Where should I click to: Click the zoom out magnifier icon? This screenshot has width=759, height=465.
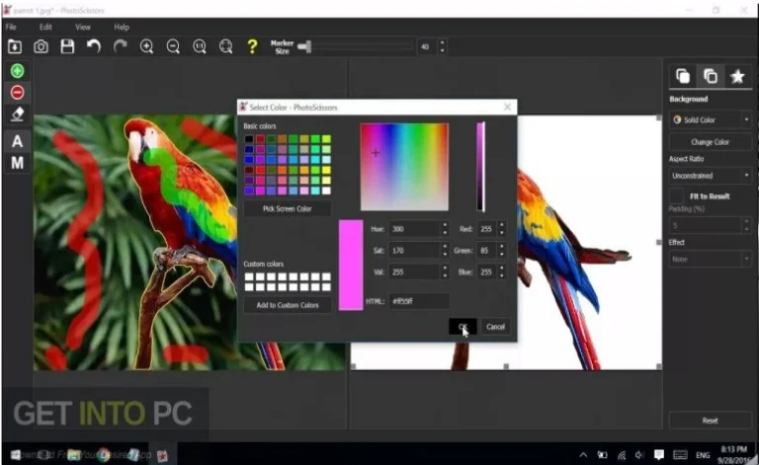(173, 46)
